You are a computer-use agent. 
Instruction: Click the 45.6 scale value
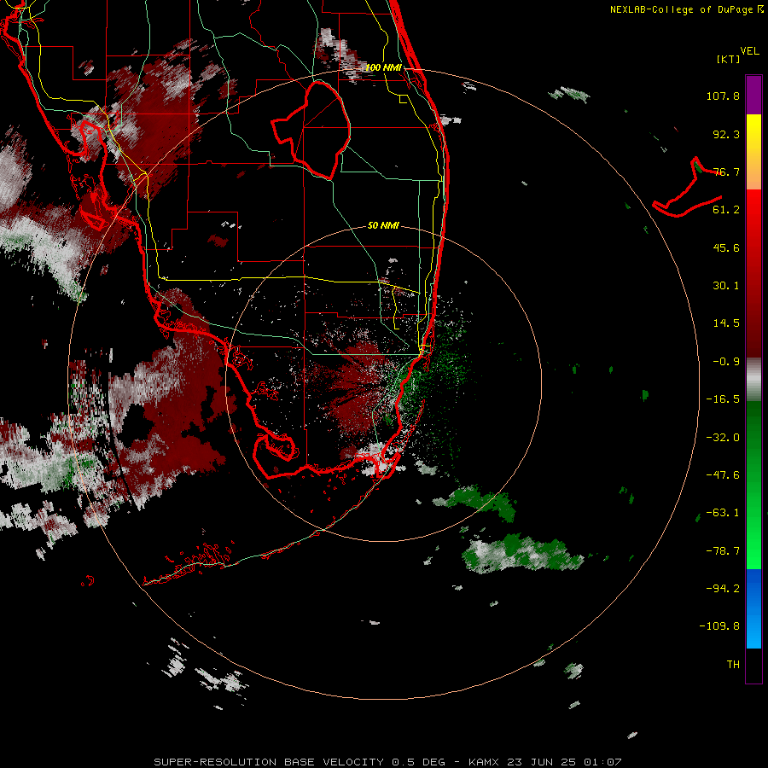tap(726, 247)
